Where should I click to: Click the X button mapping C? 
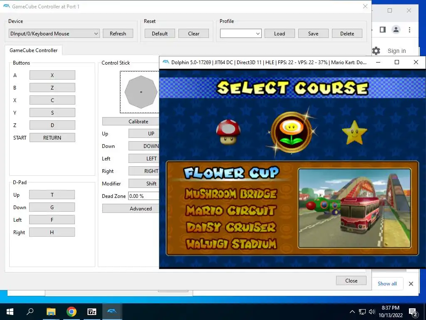pos(52,100)
